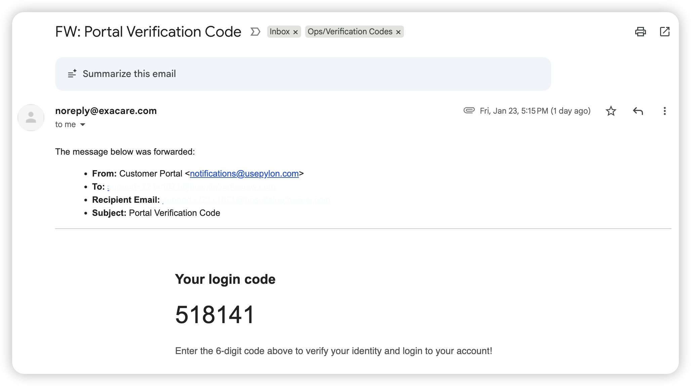This screenshot has width=691, height=386.
Task: Open the Ops/Verification Codes label
Action: [x=350, y=32]
